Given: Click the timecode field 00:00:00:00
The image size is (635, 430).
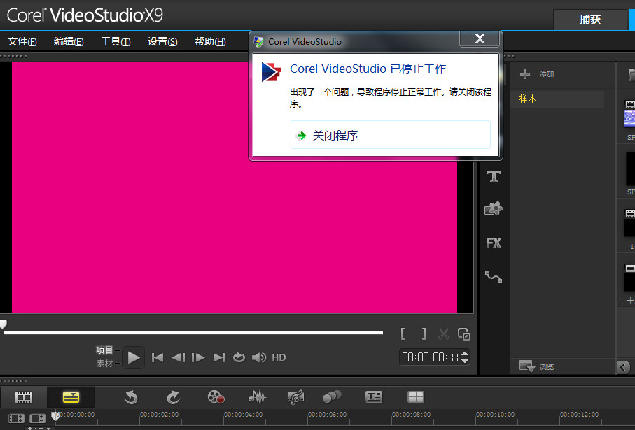Looking at the screenshot, I should coord(430,357).
